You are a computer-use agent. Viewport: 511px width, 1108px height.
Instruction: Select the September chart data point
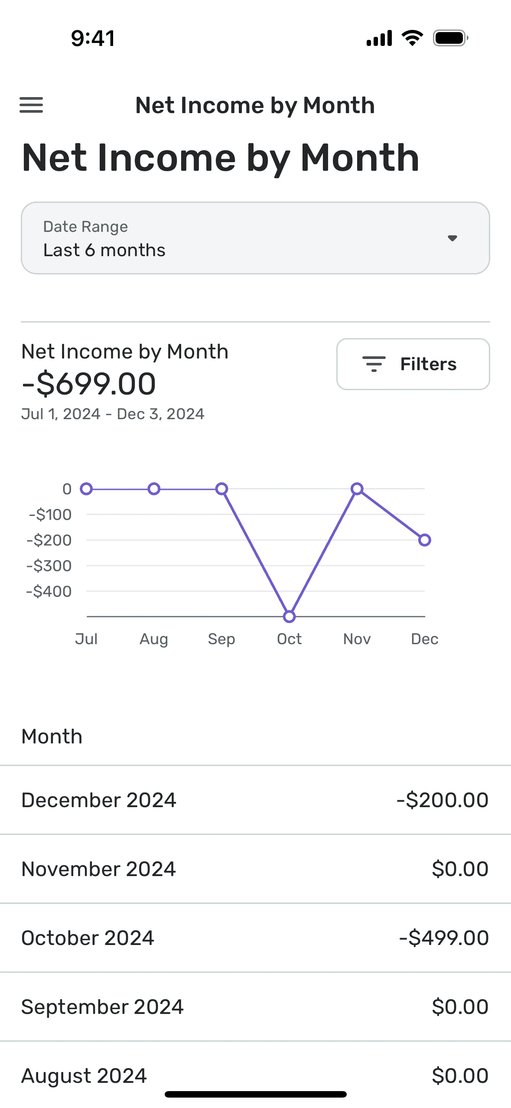point(221,489)
